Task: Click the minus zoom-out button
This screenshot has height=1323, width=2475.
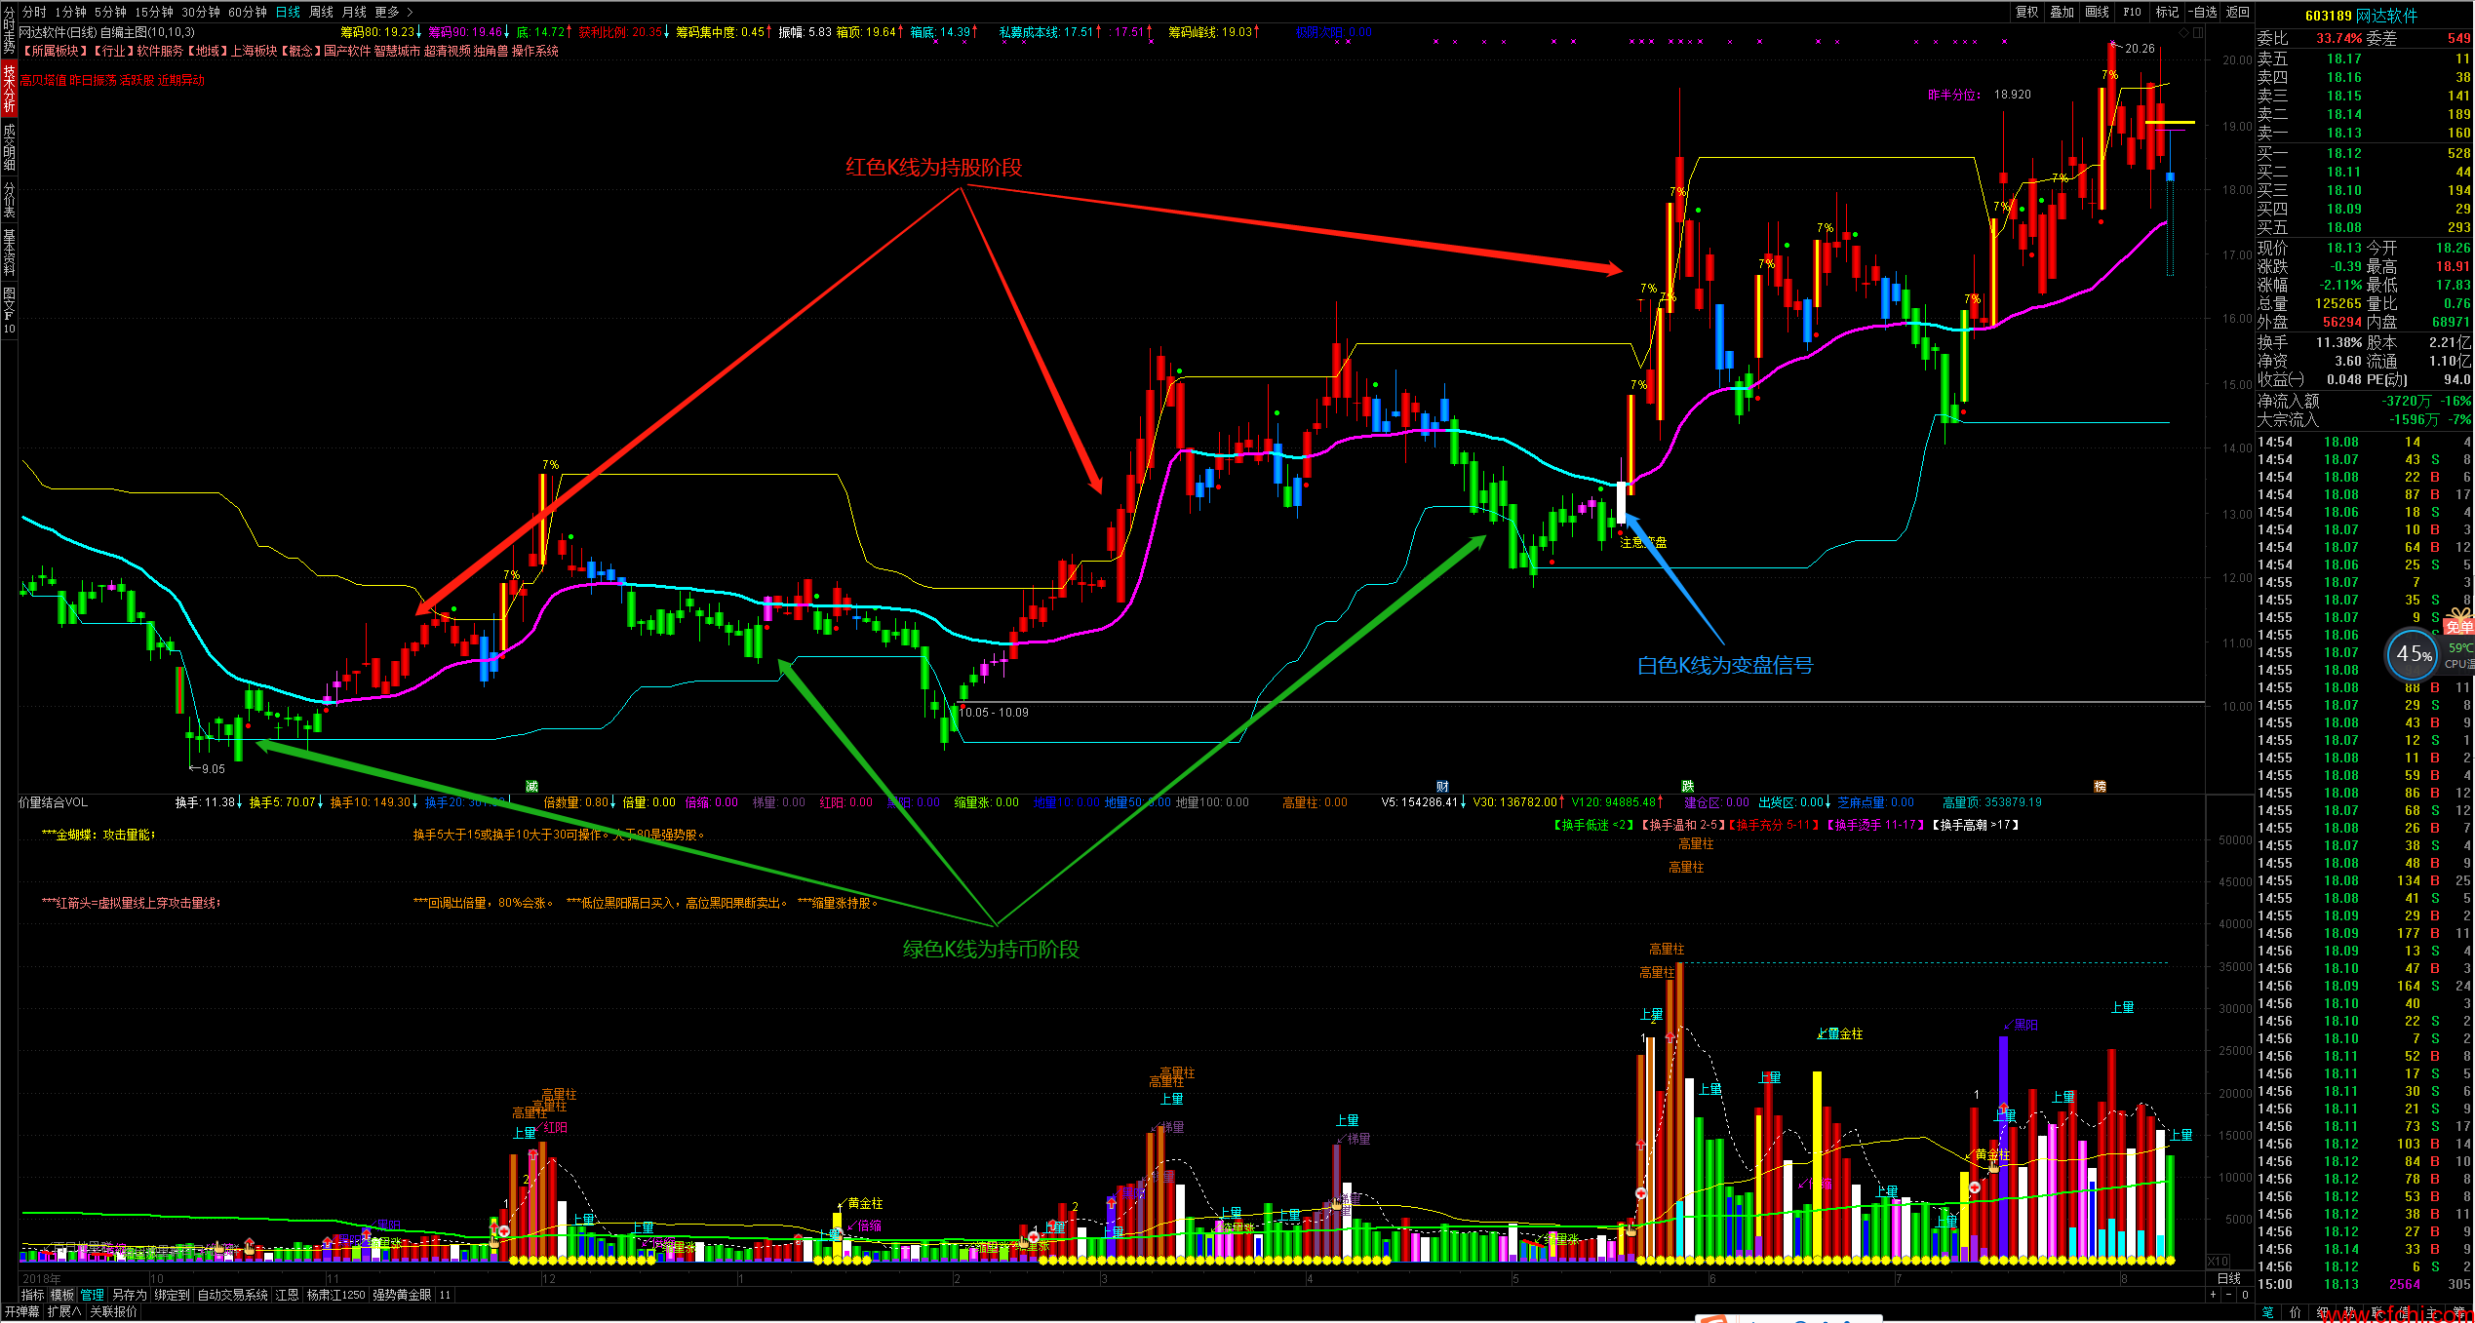Action: click(x=2228, y=1295)
